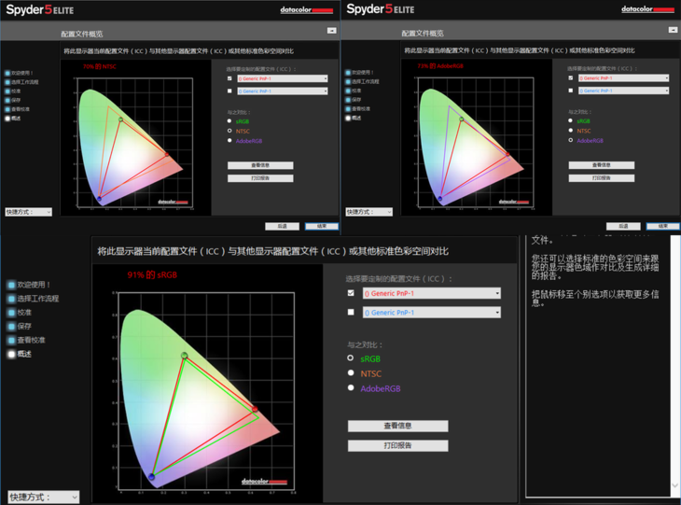
Task: Toggle red Generic PnP-1 checkbox in 91% sRGB panel
Action: (351, 293)
